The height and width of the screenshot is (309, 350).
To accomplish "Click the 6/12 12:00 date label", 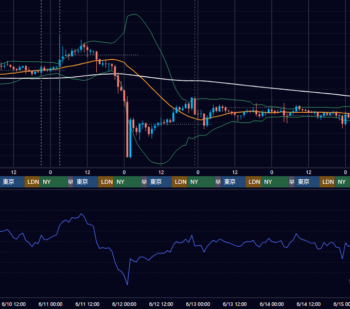I will (x=161, y=304).
